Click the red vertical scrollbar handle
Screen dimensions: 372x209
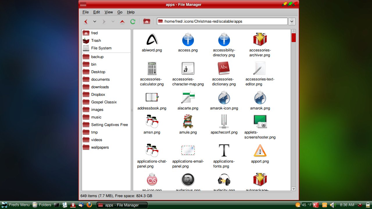294,38
